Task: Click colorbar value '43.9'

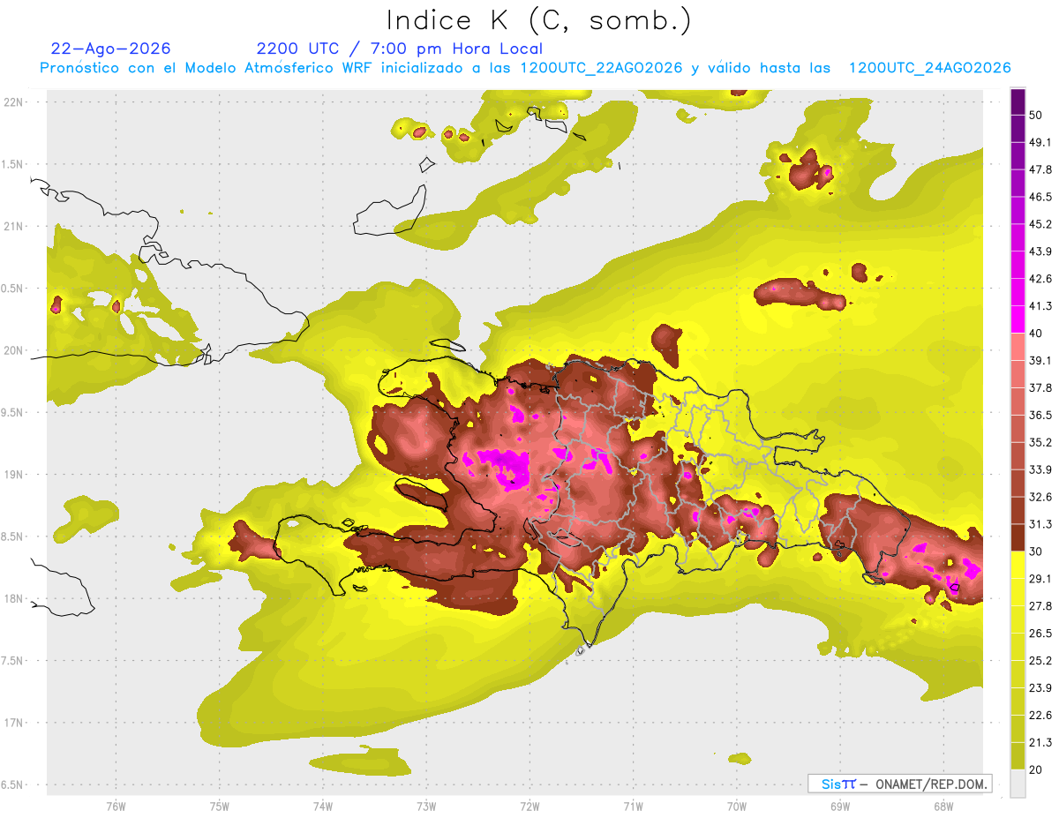Action: [x=1040, y=251]
